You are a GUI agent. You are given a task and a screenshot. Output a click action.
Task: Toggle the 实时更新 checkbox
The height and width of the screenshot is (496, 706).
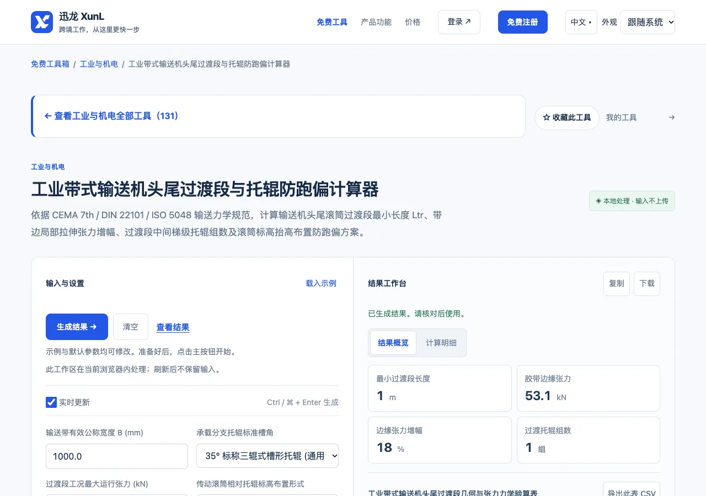point(51,402)
